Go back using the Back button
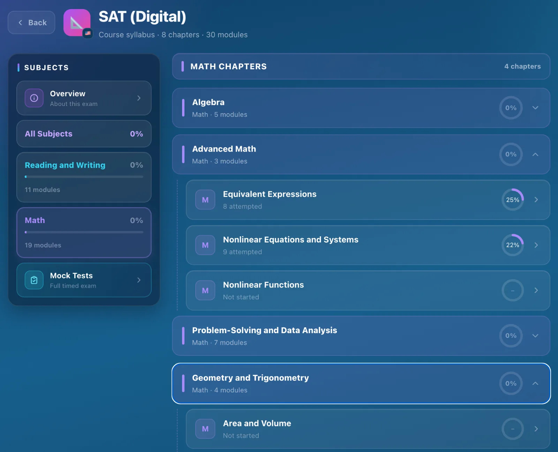This screenshot has height=452, width=558. [31, 23]
